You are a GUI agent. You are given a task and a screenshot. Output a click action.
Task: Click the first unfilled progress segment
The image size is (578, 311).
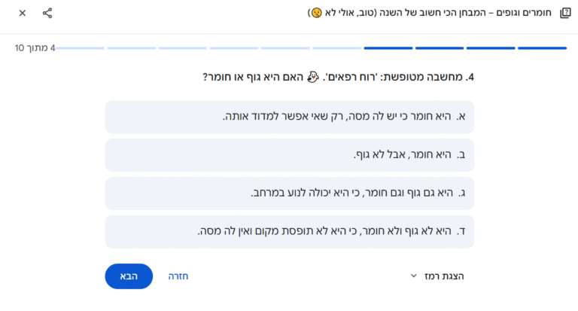(x=337, y=48)
